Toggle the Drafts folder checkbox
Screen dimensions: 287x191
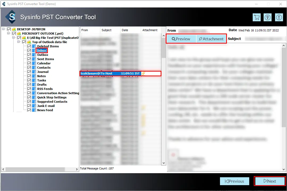29,85
